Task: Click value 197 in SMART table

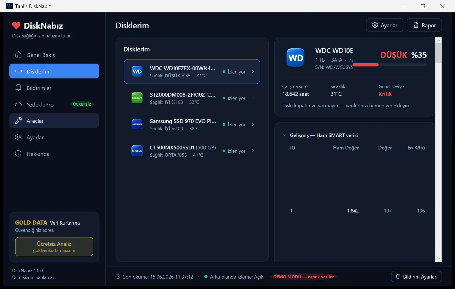Action: tap(388, 211)
